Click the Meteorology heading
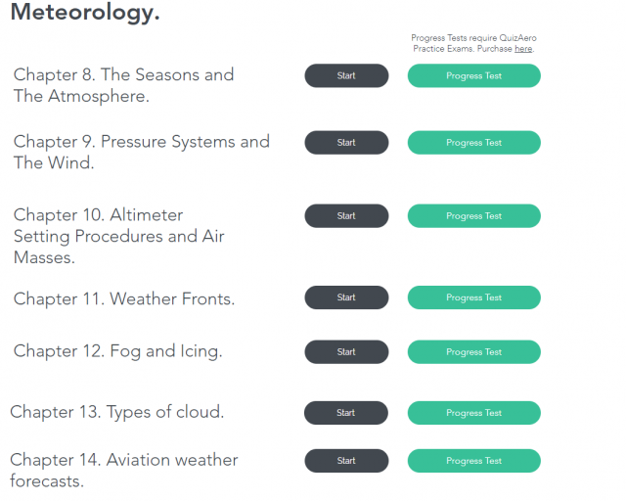This screenshot has width=626, height=501. coord(85,15)
